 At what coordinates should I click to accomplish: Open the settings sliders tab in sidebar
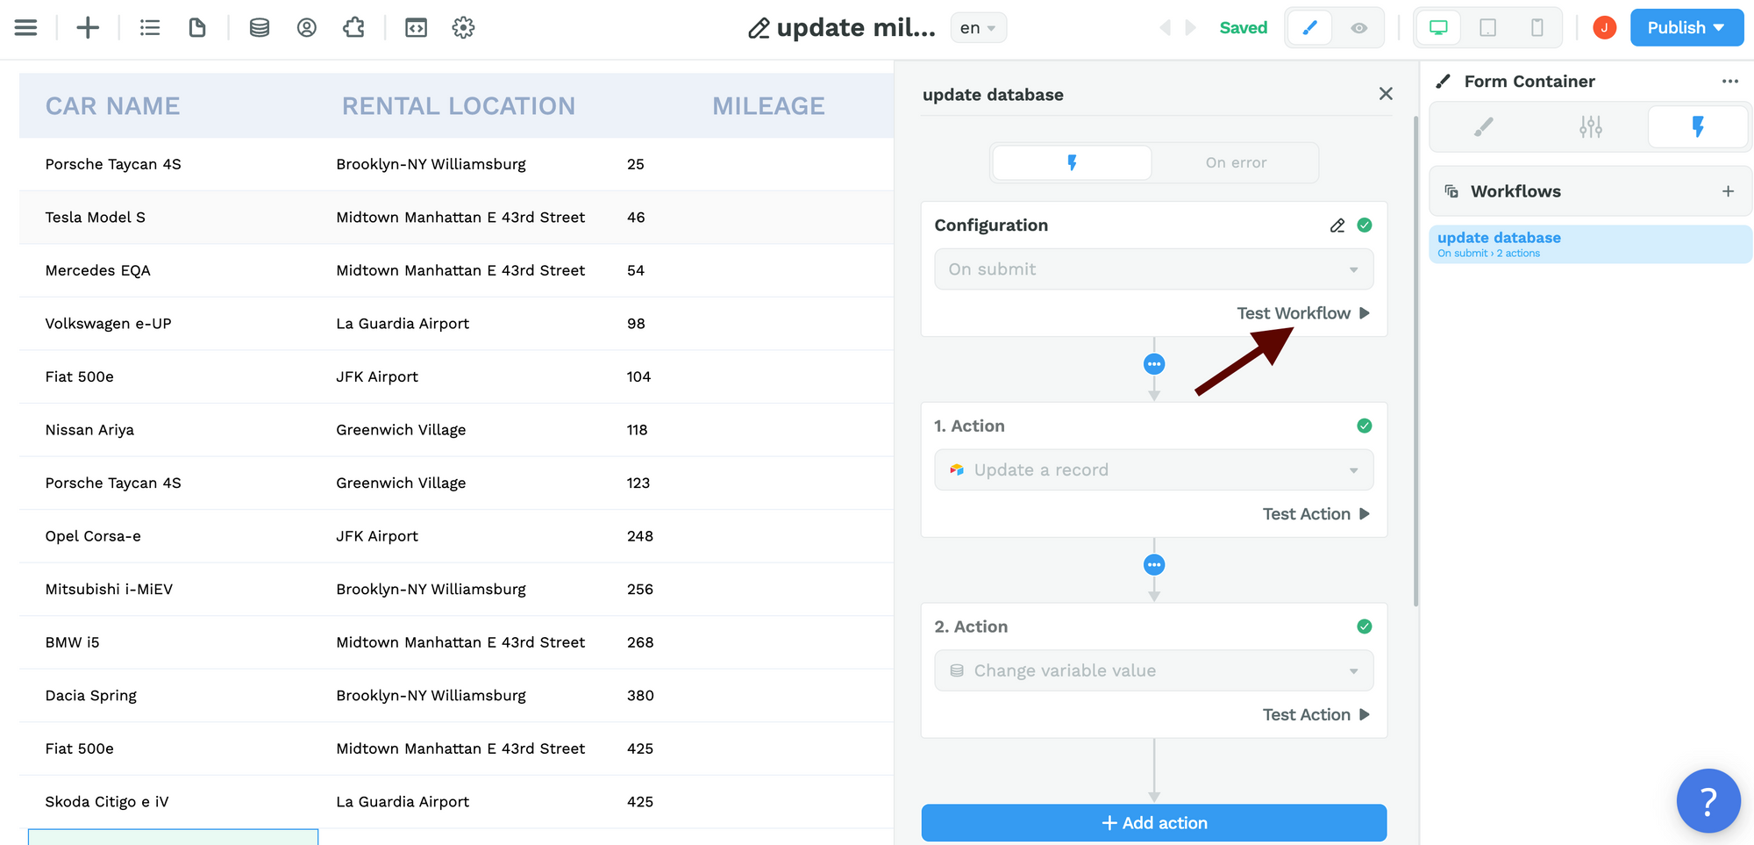point(1590,128)
